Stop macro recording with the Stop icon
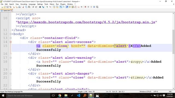175x98 pixels. tap(88, 7)
